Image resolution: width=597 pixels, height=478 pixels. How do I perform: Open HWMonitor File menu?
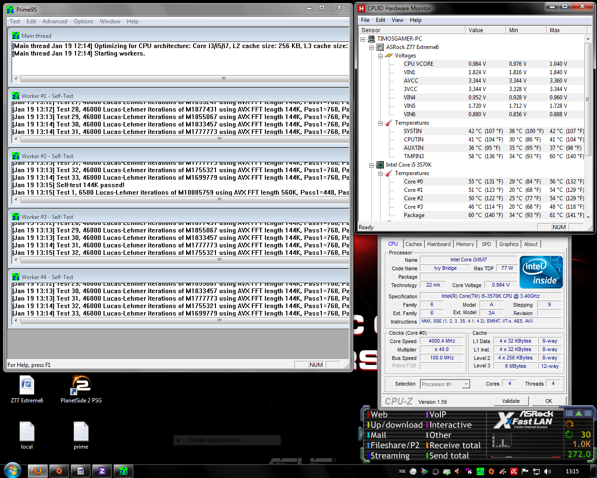(365, 20)
